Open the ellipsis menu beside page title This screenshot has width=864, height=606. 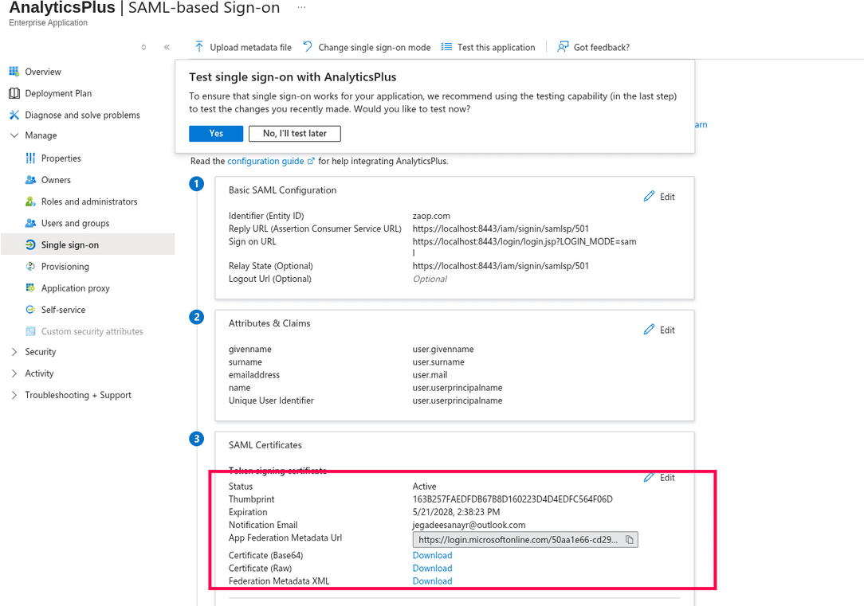(301, 7)
